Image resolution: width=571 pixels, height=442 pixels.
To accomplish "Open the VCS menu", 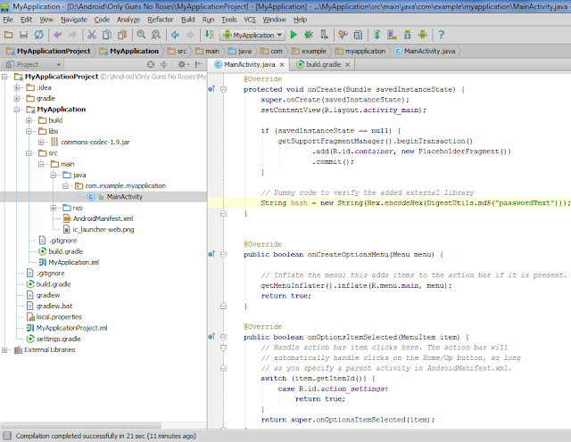I will 250,20.
